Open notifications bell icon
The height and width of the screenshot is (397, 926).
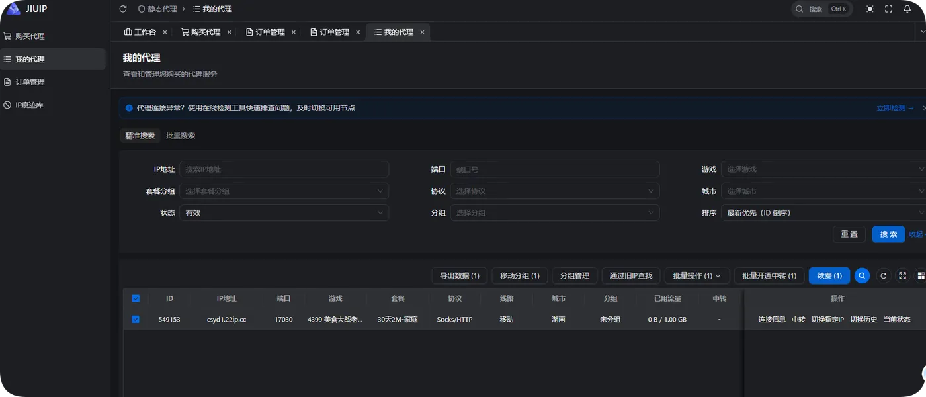click(907, 9)
